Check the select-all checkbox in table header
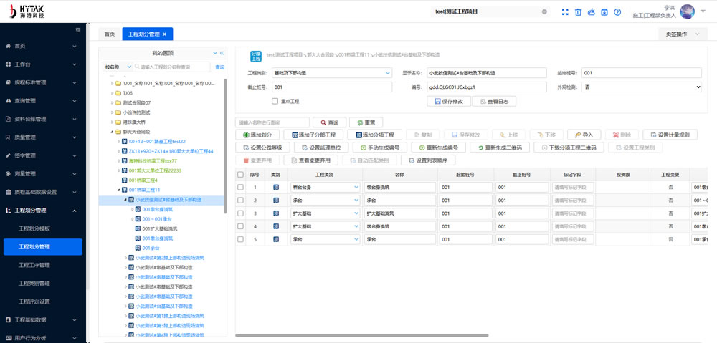The height and width of the screenshot is (343, 717). [241, 174]
